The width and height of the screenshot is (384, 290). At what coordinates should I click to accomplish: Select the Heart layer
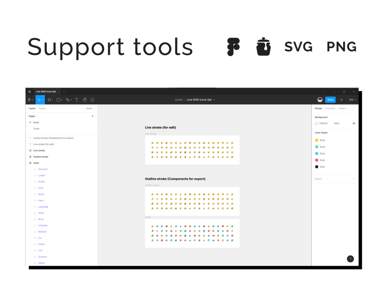[41, 201]
